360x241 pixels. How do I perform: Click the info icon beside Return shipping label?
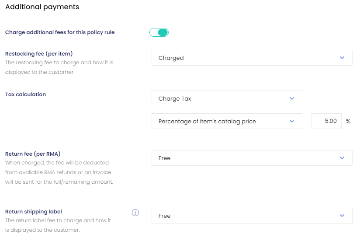[135, 213]
